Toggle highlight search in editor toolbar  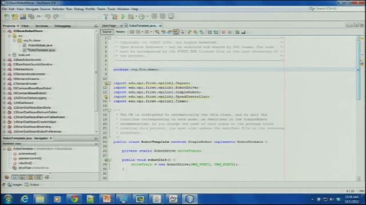176,32
